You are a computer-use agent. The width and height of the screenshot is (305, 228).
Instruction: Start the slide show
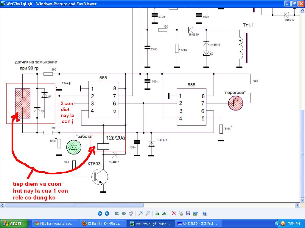pos(131,213)
